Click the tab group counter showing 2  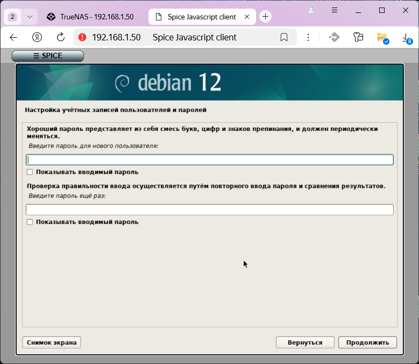12,17
